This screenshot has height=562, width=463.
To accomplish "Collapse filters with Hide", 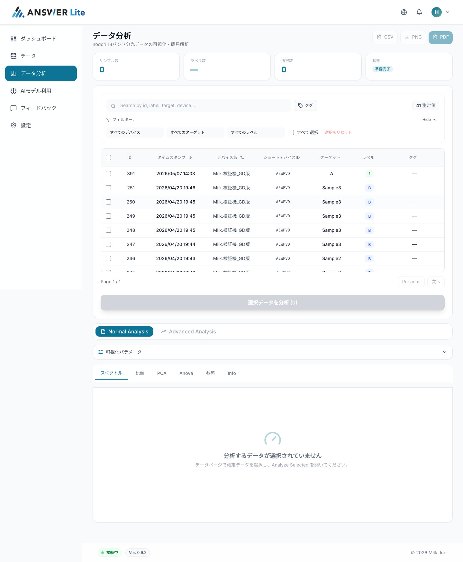I will coord(429,120).
